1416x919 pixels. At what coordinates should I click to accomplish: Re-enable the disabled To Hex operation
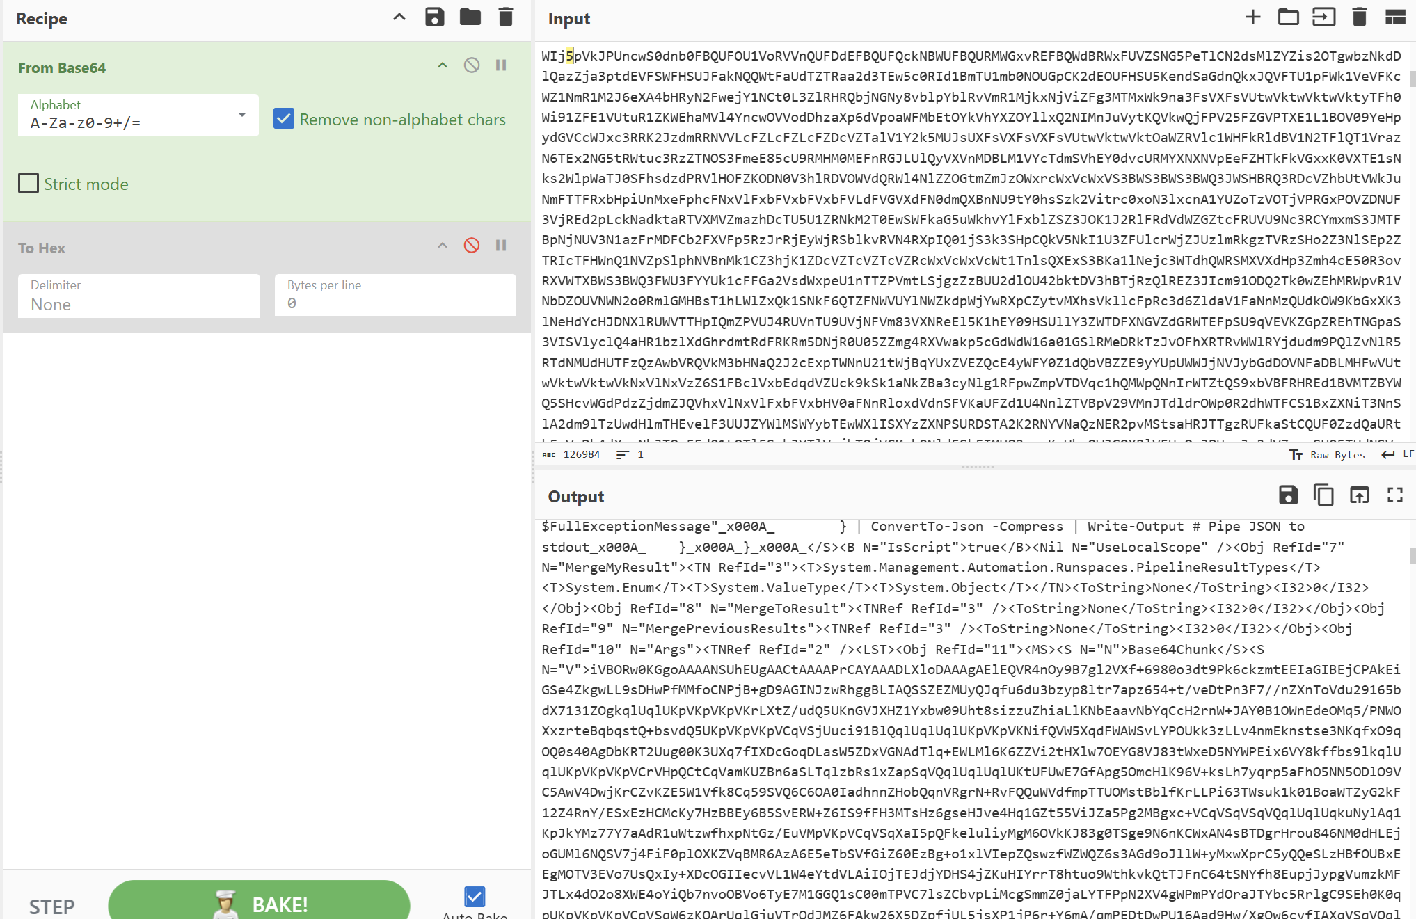point(472,246)
